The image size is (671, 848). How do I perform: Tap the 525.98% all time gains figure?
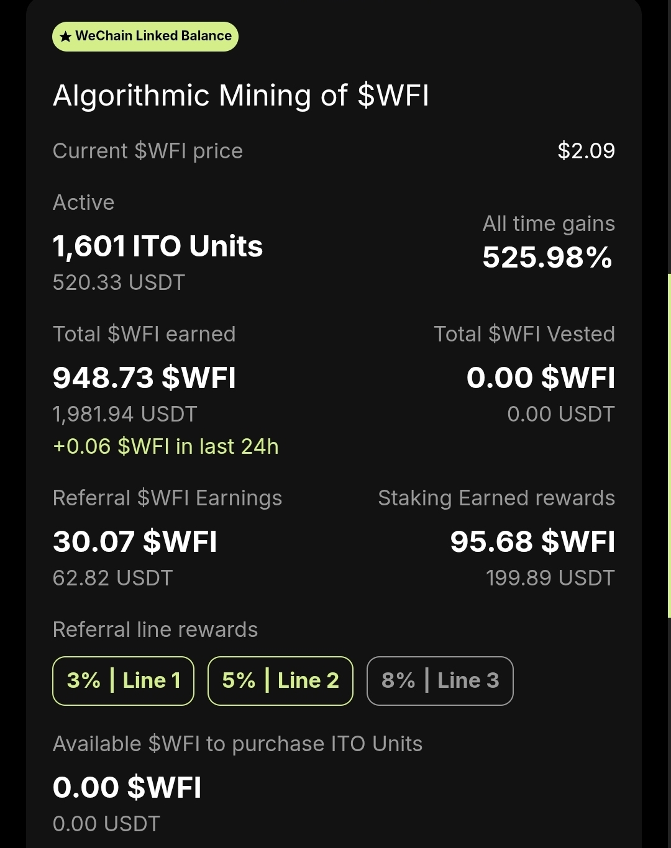tap(547, 258)
